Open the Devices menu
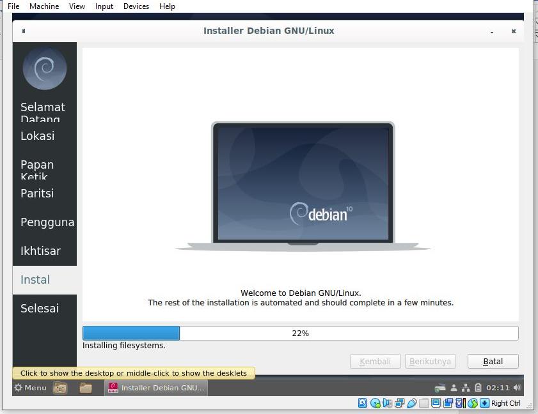Screen dimensions: 538x414 click(x=136, y=6)
